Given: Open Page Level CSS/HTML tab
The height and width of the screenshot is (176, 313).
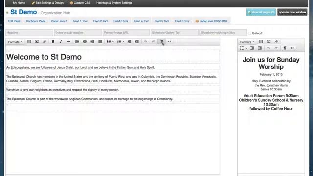Looking at the screenshot, I should click(x=212, y=21).
